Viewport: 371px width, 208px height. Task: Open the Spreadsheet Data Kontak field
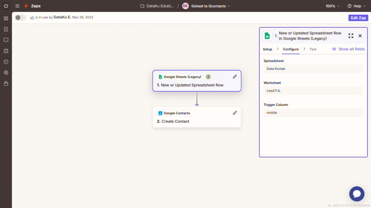coord(313,69)
